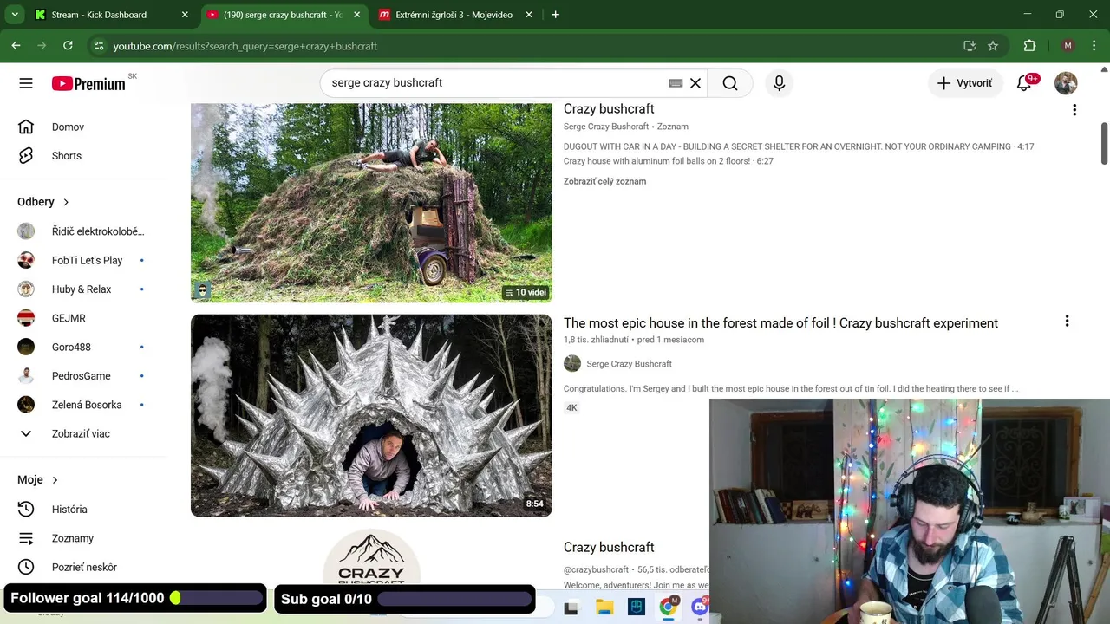Click the page vertical scrollbar thumb
The image size is (1110, 624).
click(x=1105, y=143)
